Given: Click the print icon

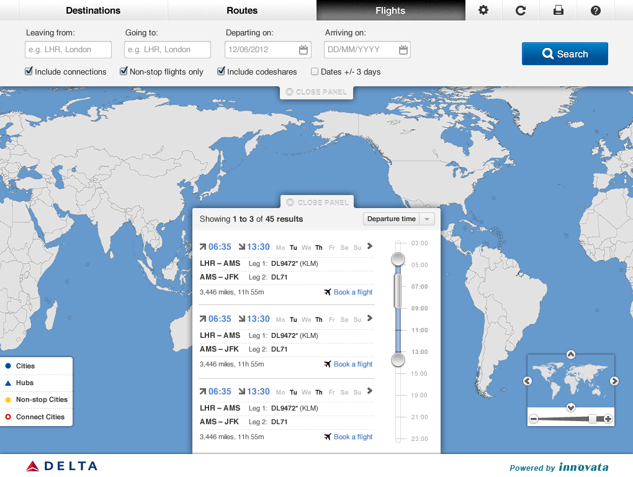Looking at the screenshot, I should tap(559, 10).
